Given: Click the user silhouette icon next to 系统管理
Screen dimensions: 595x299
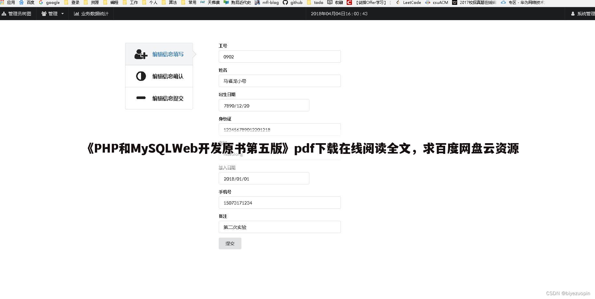Looking at the screenshot, I should pyautogui.click(x=573, y=14).
